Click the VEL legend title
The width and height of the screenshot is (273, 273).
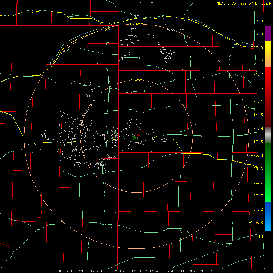click(266, 18)
